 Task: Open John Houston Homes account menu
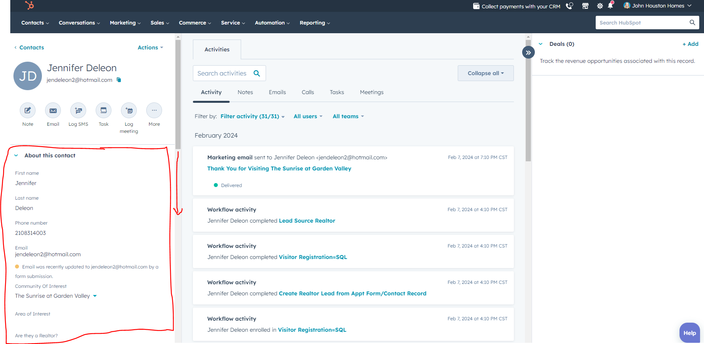[x=658, y=6]
